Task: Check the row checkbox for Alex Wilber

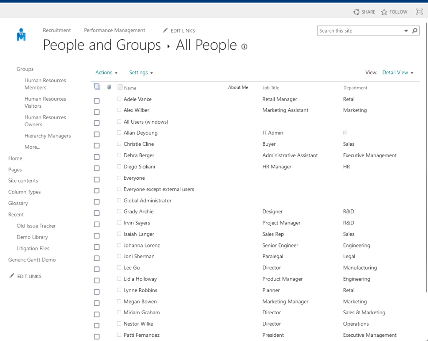Action: click(x=97, y=112)
